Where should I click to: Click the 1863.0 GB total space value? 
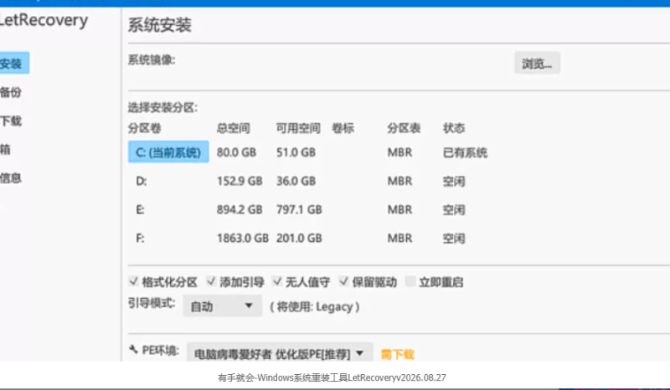click(243, 239)
